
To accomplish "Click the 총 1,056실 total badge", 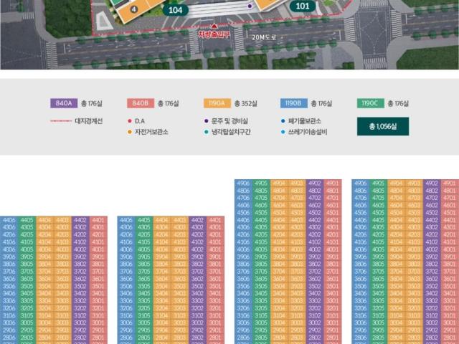I will (382, 127).
